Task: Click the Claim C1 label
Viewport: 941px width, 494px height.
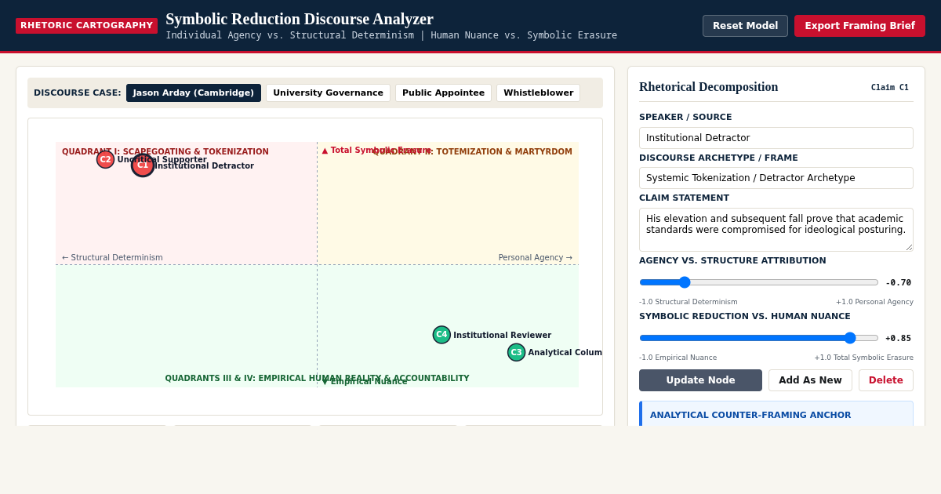Action: point(890,88)
